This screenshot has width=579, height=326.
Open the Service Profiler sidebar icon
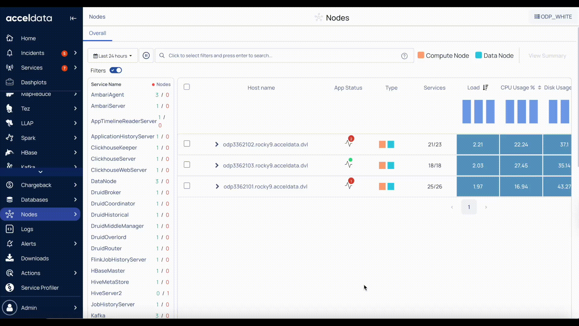10,288
